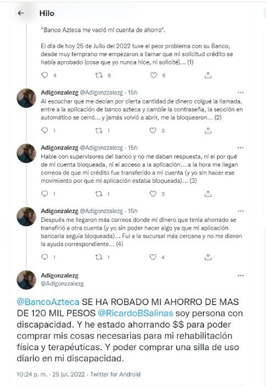Screen dimensions: 266x386
Task: Open more options on tweet ending (2)
Action: tap(241, 93)
